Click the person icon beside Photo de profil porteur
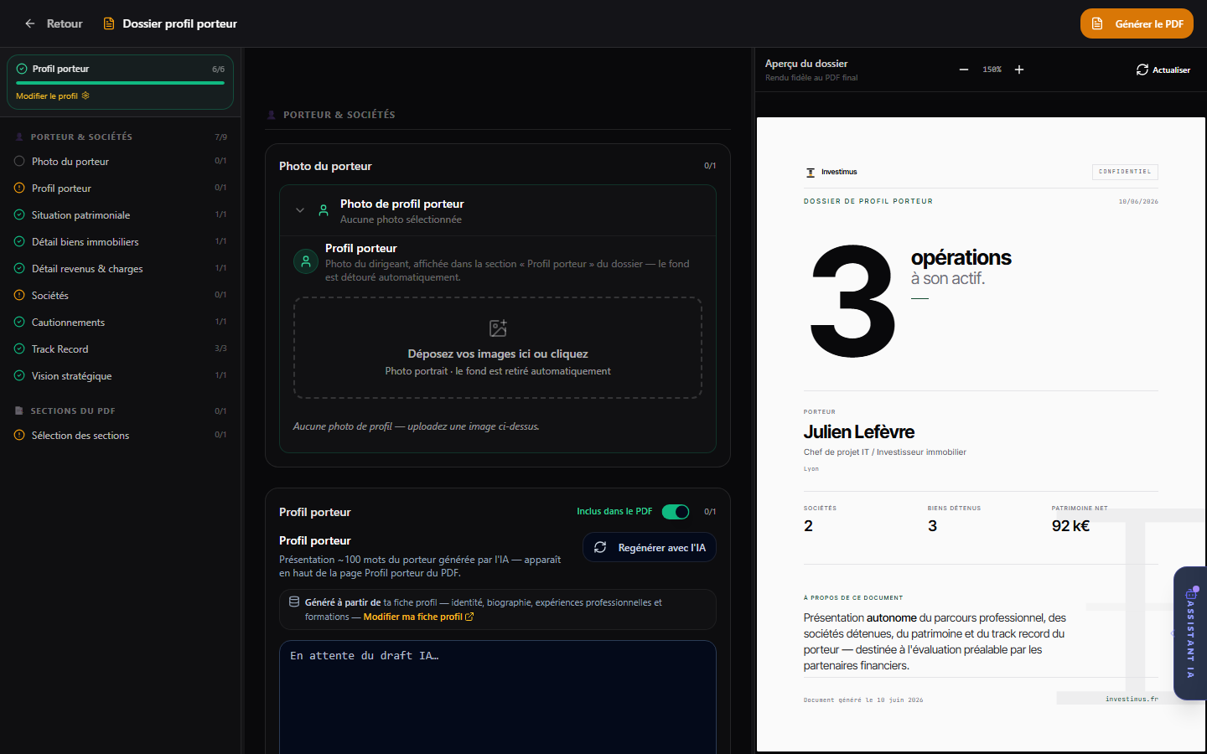 [324, 210]
